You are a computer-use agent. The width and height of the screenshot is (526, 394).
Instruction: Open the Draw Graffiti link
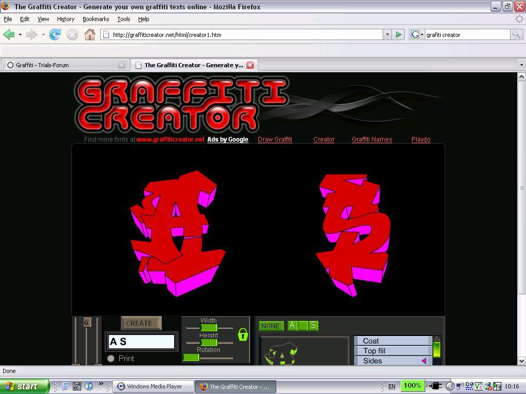tap(275, 140)
